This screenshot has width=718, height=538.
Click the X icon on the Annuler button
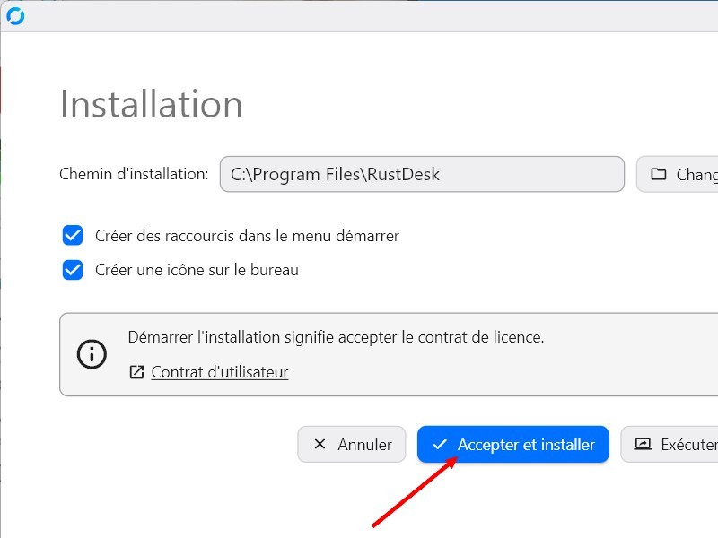[320, 444]
